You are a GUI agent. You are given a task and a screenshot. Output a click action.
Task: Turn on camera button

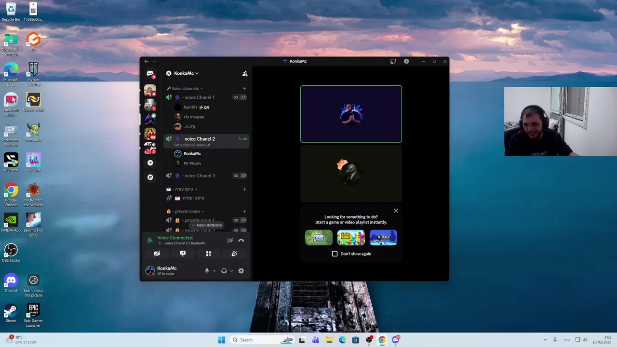click(157, 254)
